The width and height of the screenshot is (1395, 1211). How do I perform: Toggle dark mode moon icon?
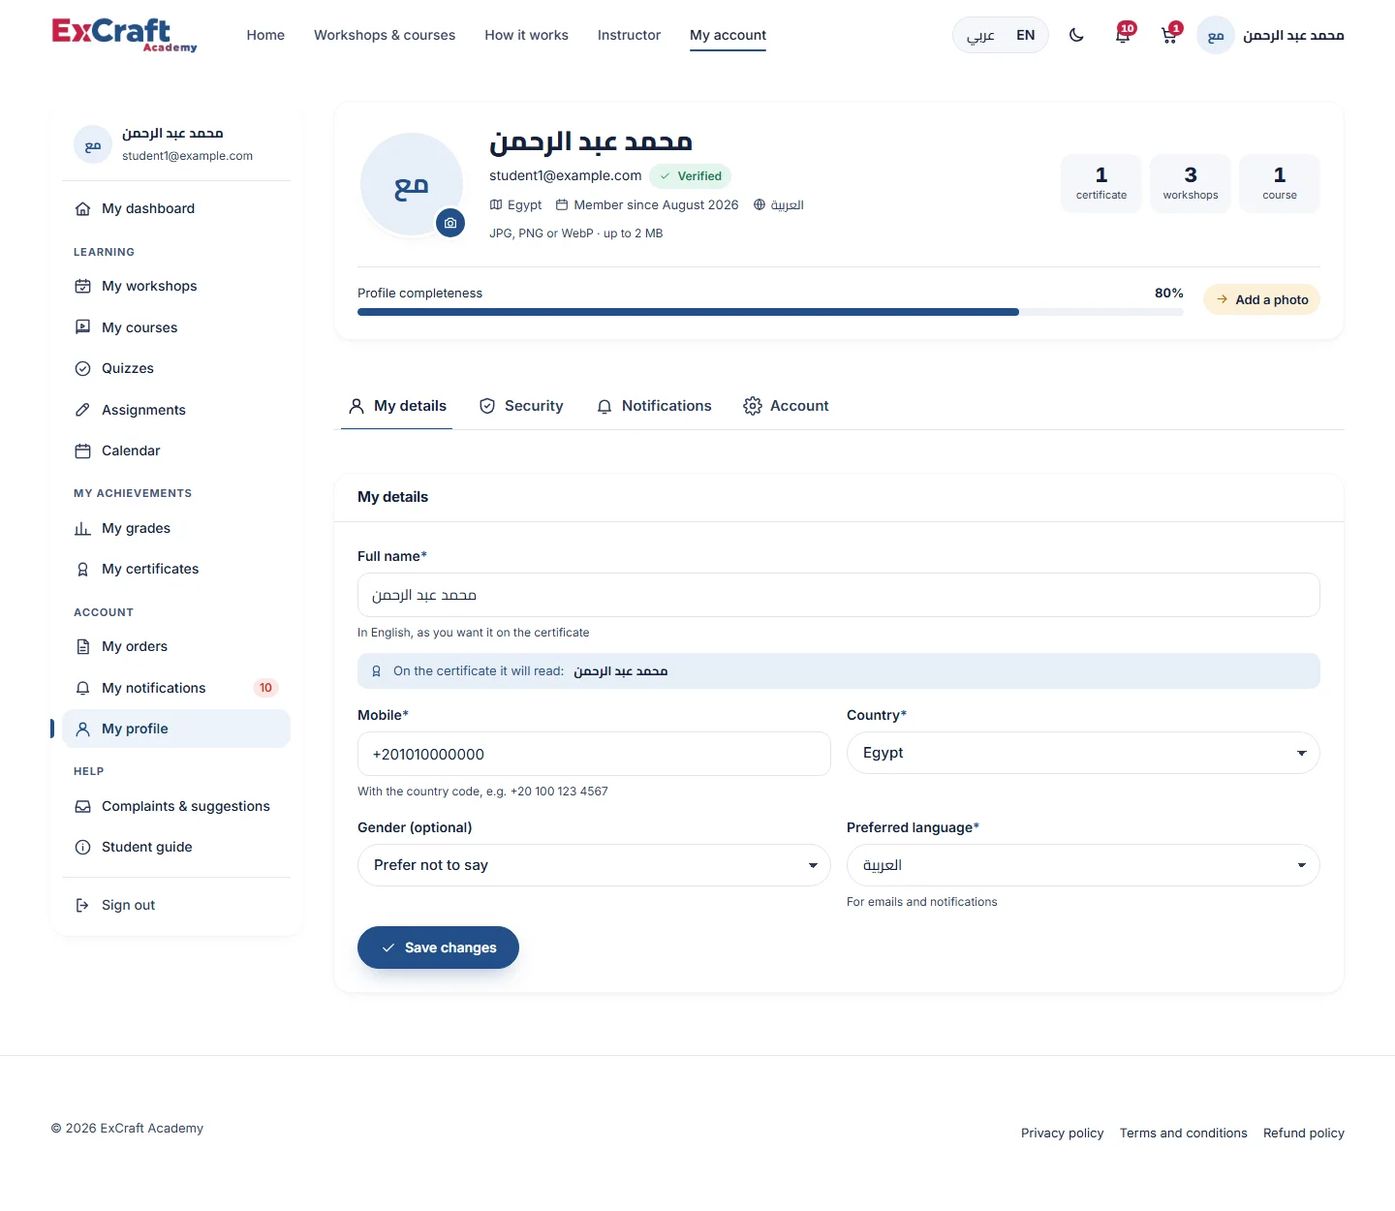coord(1076,35)
